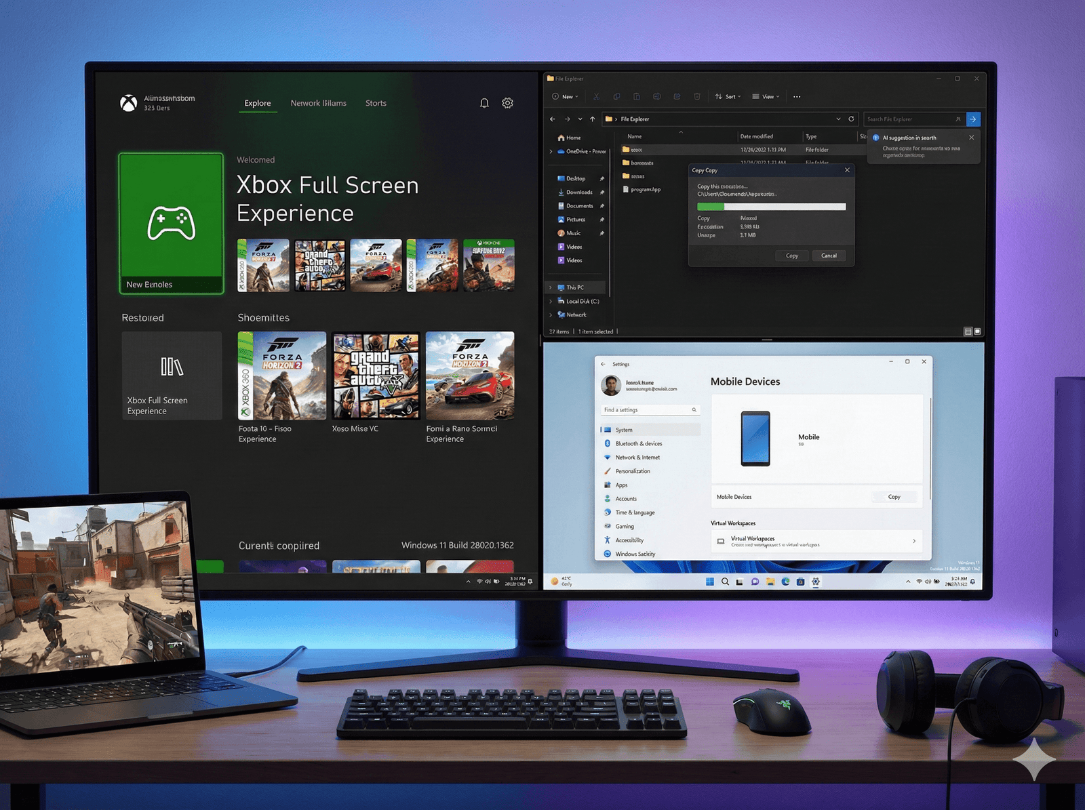Switch to the Explore tab in Xbox app

[258, 103]
